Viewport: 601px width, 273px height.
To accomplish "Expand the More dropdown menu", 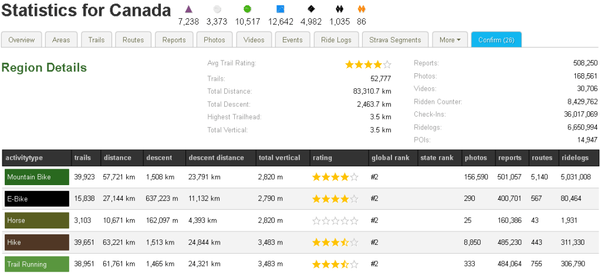I will (x=450, y=40).
